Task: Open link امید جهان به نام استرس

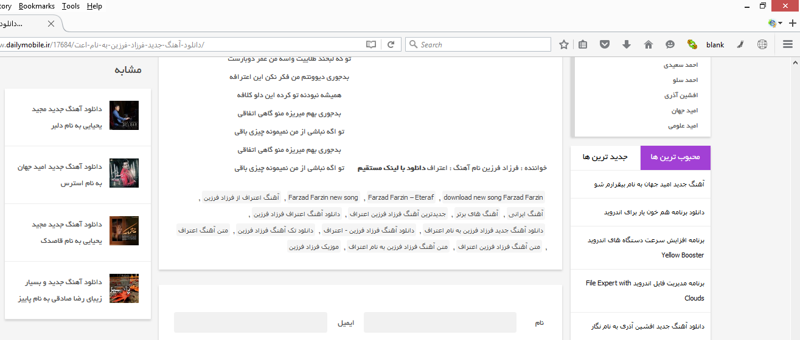Action: pos(60,174)
